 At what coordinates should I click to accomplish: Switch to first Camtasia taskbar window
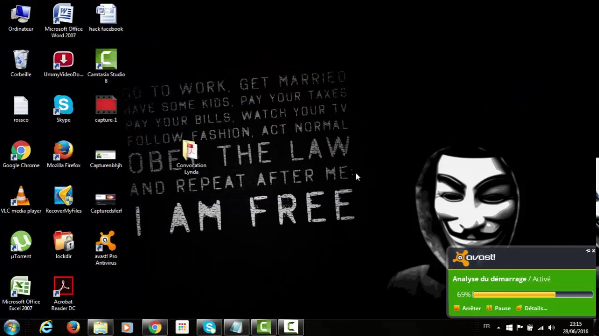point(263,328)
